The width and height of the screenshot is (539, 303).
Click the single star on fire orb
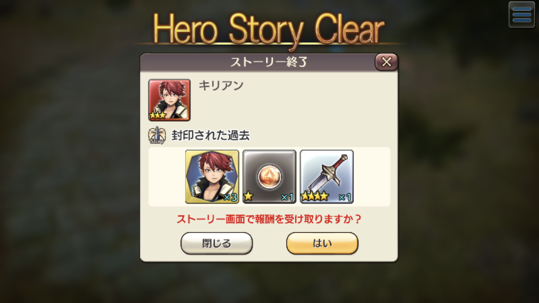pyautogui.click(x=248, y=197)
